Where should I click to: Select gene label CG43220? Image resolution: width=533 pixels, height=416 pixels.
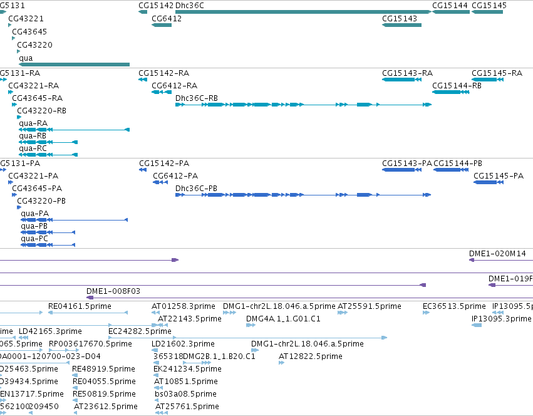34,45
